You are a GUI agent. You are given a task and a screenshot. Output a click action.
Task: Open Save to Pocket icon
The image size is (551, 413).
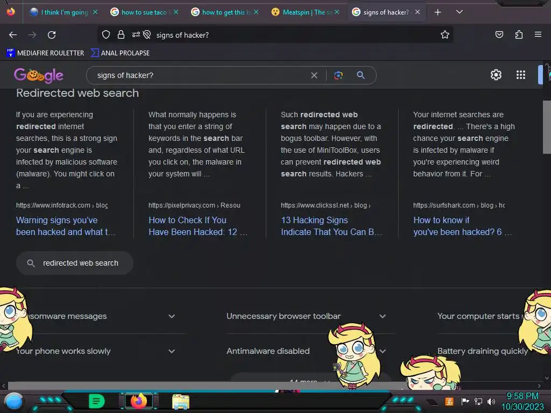(x=499, y=34)
